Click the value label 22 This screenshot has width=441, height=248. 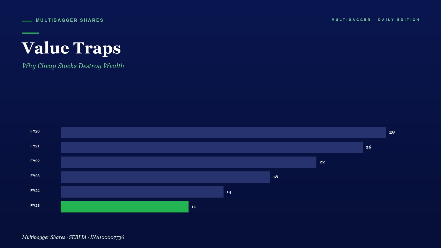tap(322, 162)
